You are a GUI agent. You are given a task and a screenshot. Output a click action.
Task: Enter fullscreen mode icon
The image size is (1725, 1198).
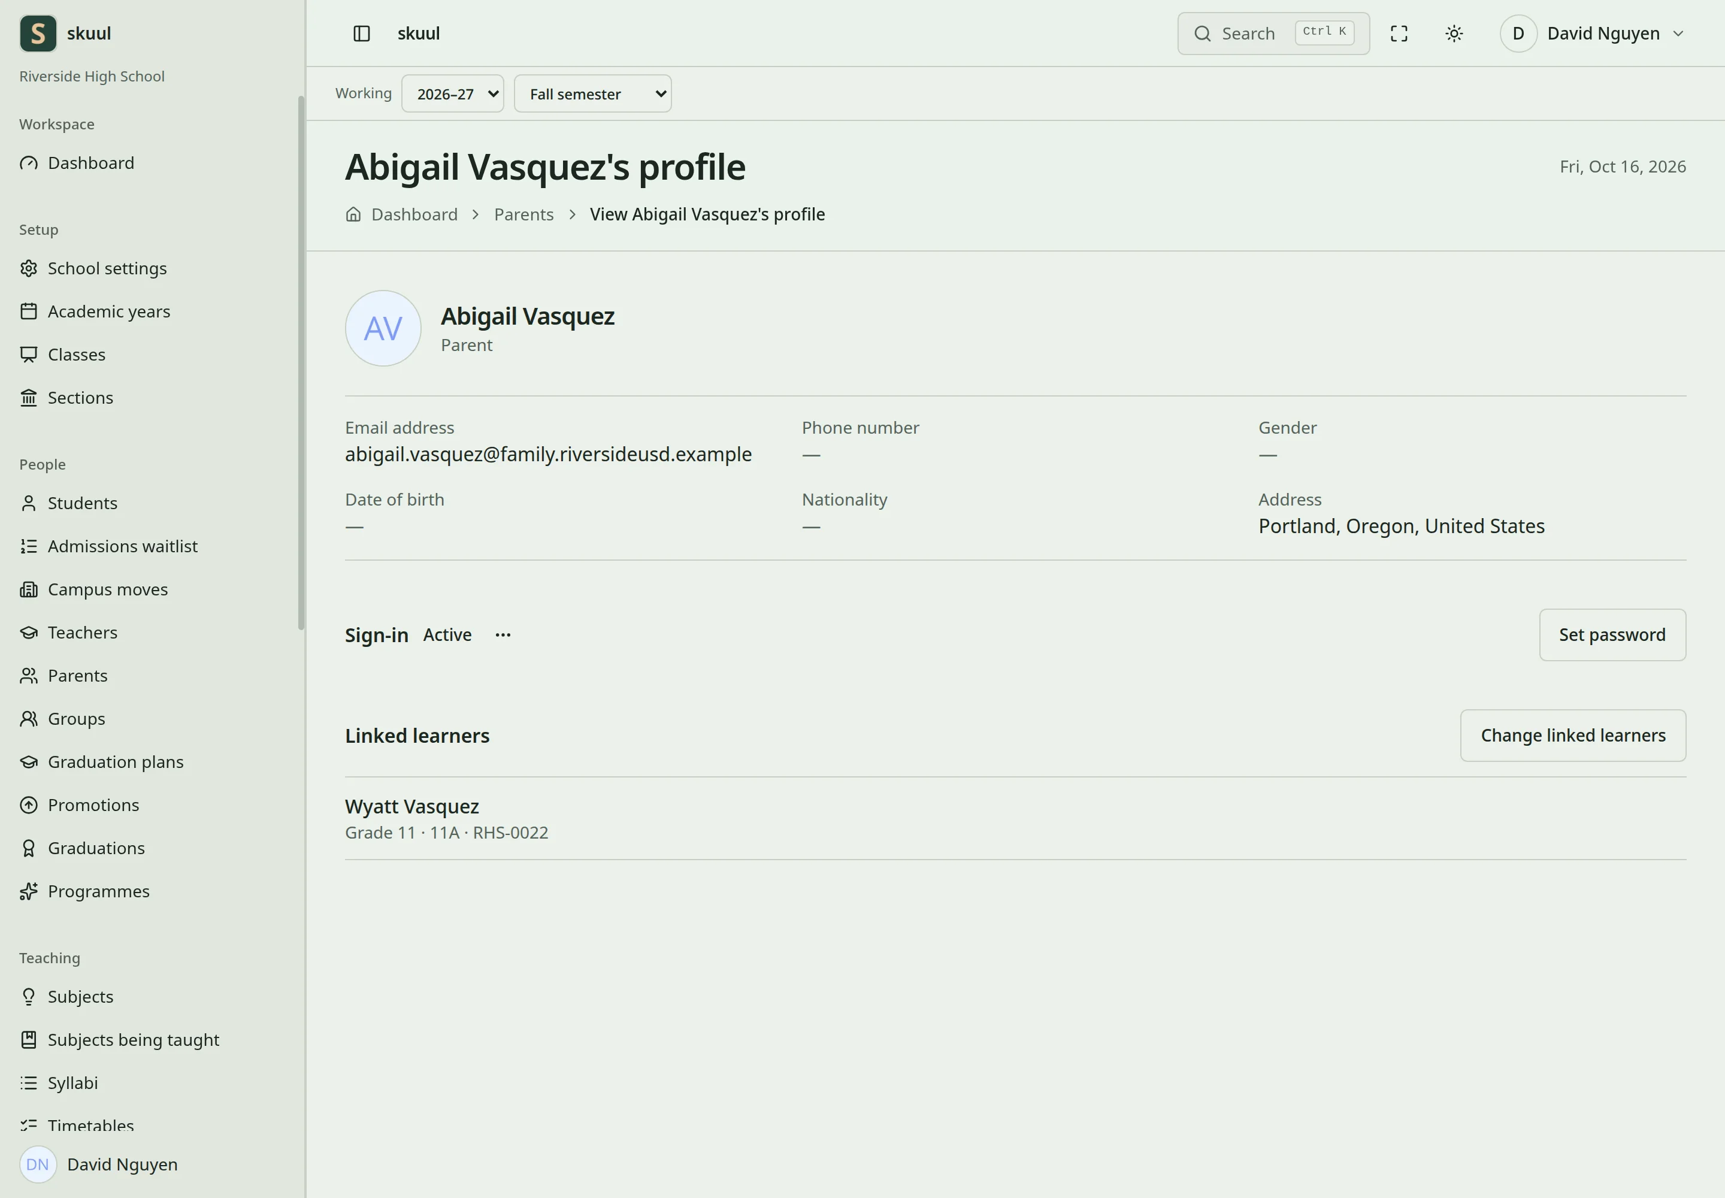tap(1399, 34)
